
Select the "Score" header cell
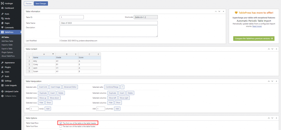tap(89, 58)
